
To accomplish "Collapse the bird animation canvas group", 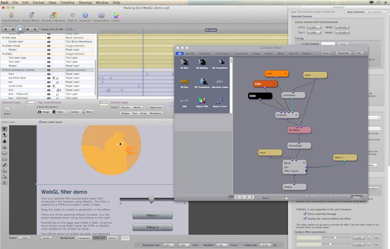I will 2,70.
